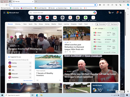Open the Roblox shortcut tile
This screenshot has width=130, height=97.
coord(32,18)
